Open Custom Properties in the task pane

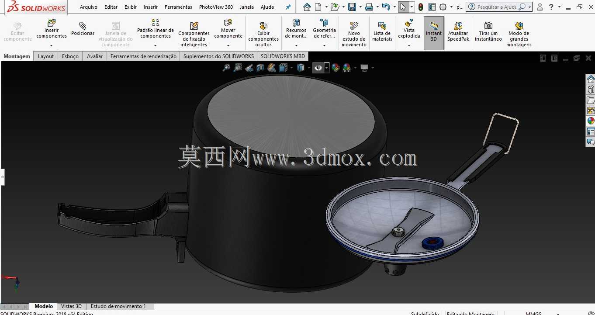591,132
